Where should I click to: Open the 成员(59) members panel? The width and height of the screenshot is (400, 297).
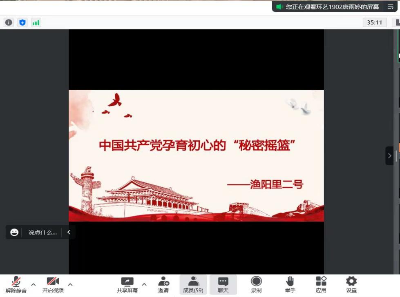[x=193, y=284]
